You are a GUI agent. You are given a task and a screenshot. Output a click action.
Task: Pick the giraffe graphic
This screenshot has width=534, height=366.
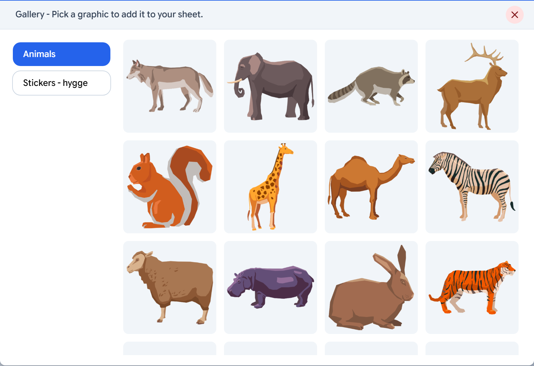pyautogui.click(x=271, y=187)
